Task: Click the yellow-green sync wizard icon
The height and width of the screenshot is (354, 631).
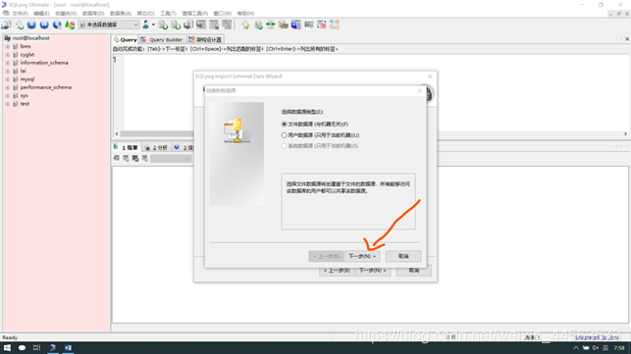Action: coord(246,25)
